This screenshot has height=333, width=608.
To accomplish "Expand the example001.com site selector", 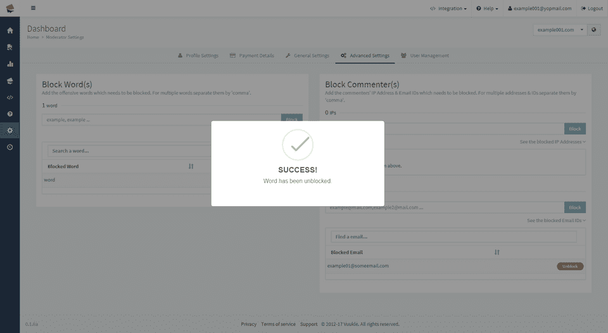I will click(x=560, y=30).
